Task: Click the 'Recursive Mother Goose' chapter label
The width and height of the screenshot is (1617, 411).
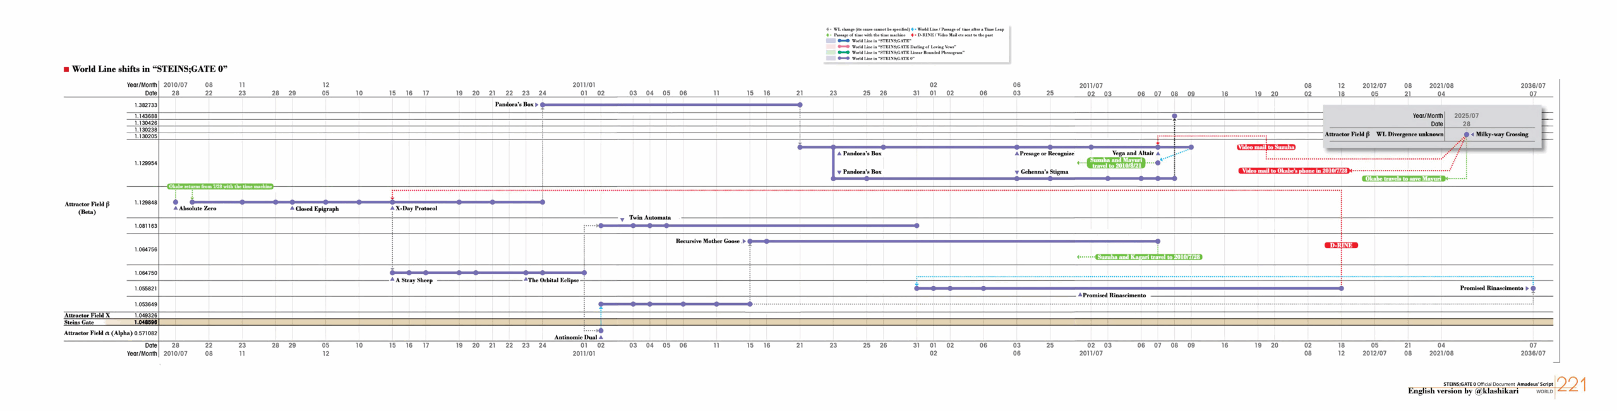Action: tap(707, 241)
